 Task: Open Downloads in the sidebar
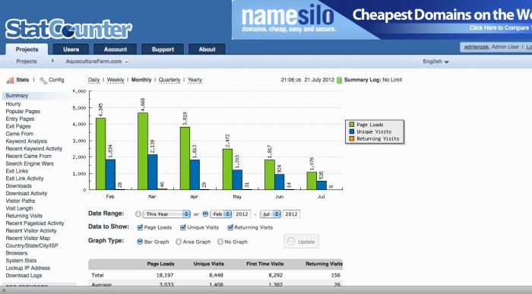click(19, 186)
